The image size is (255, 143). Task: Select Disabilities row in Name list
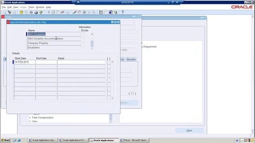(54, 47)
